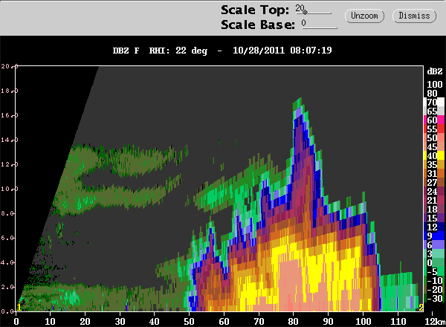Adjust the Scale Top slider handle
Viewport: 446px width, 327px height.
(x=305, y=12)
